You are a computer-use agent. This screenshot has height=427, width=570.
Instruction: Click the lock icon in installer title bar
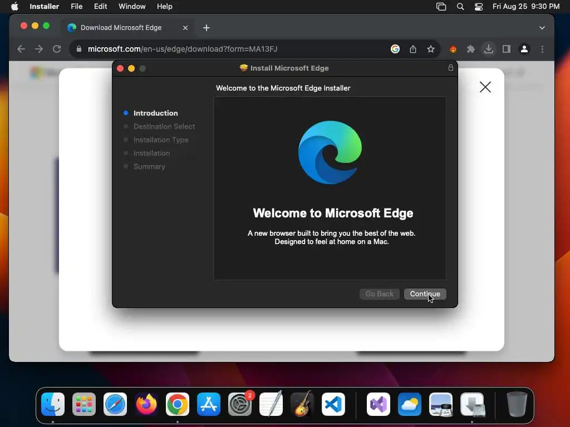450,68
